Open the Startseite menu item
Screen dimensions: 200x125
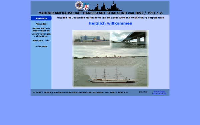coord(41,18)
